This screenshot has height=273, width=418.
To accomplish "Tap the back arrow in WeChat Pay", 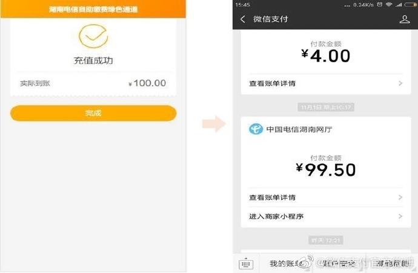I will [243, 19].
